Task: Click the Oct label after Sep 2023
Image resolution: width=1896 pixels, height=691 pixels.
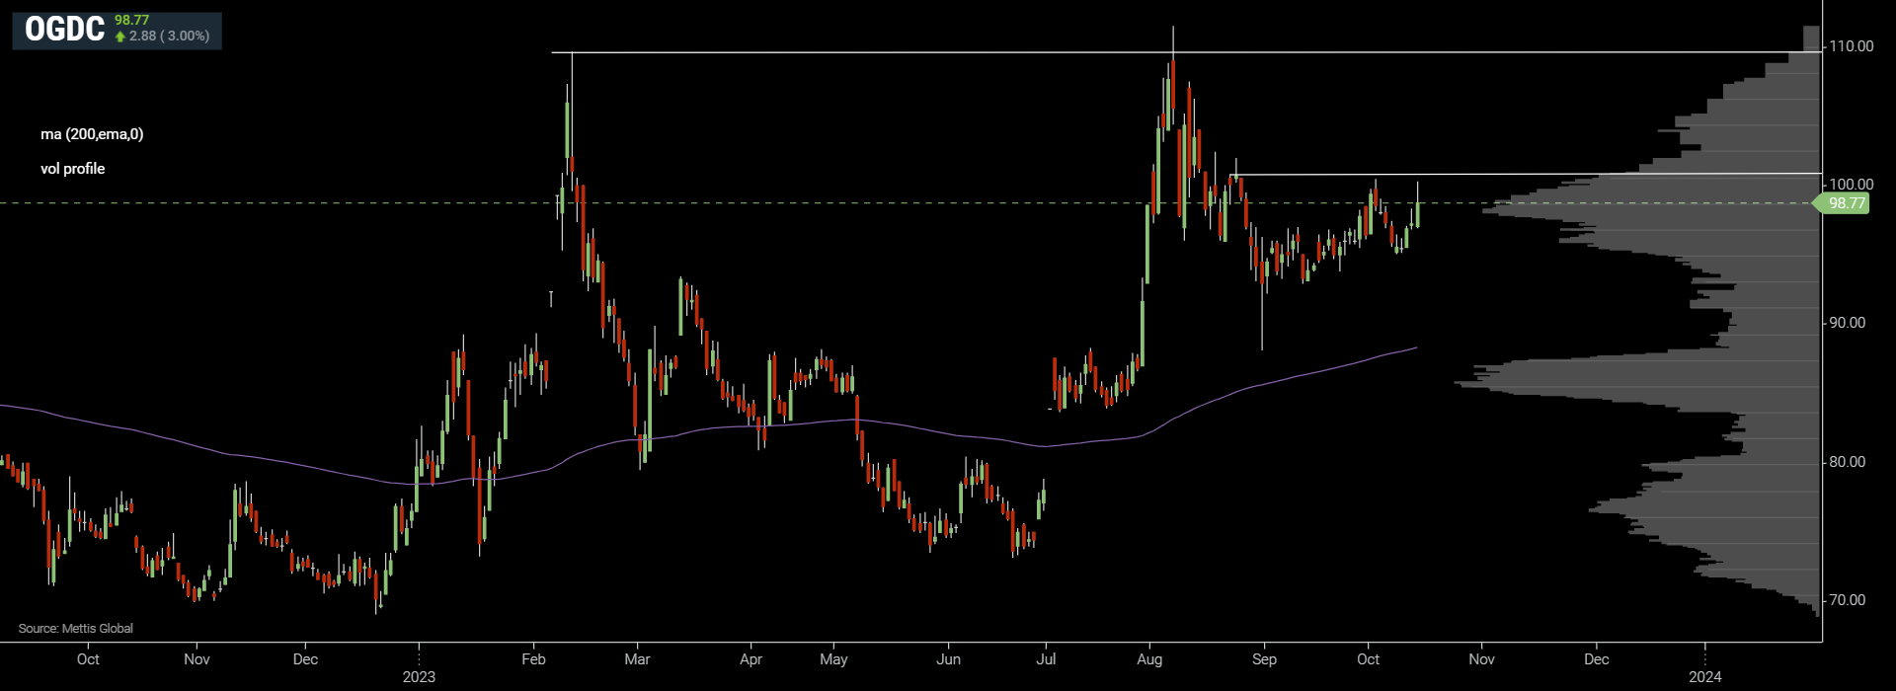Action: (x=1368, y=659)
